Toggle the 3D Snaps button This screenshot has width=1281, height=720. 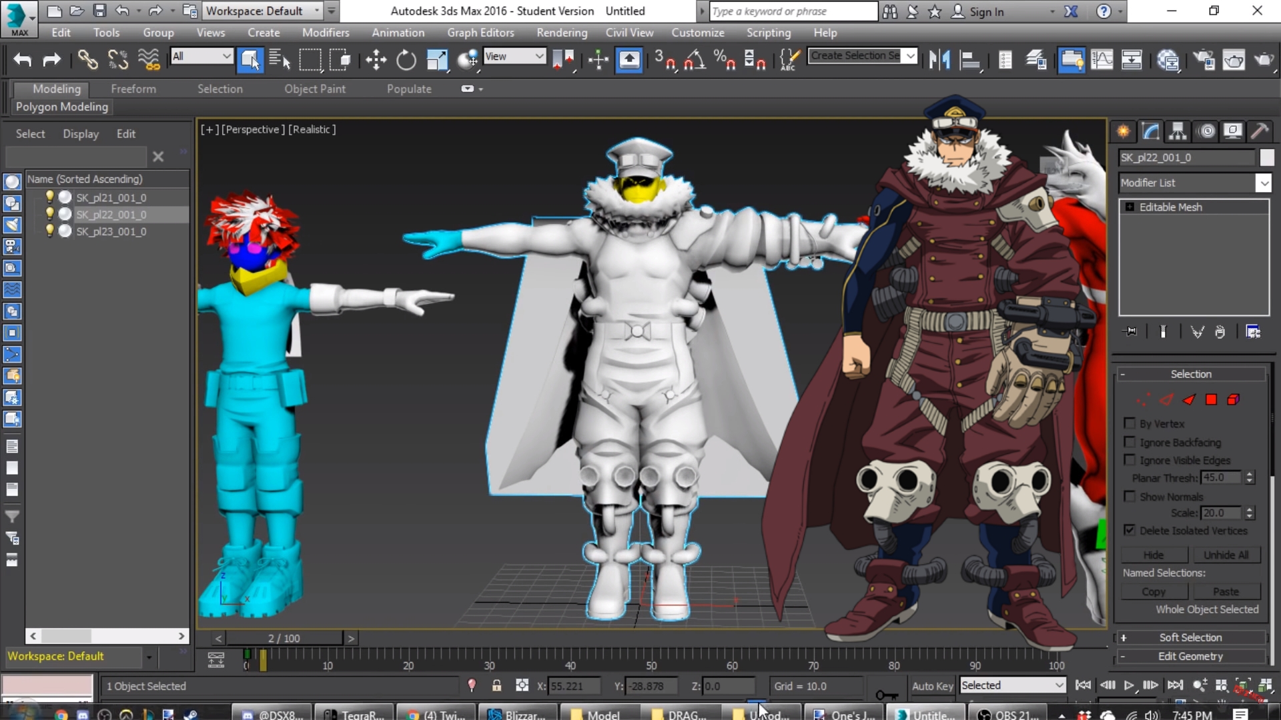tap(665, 60)
